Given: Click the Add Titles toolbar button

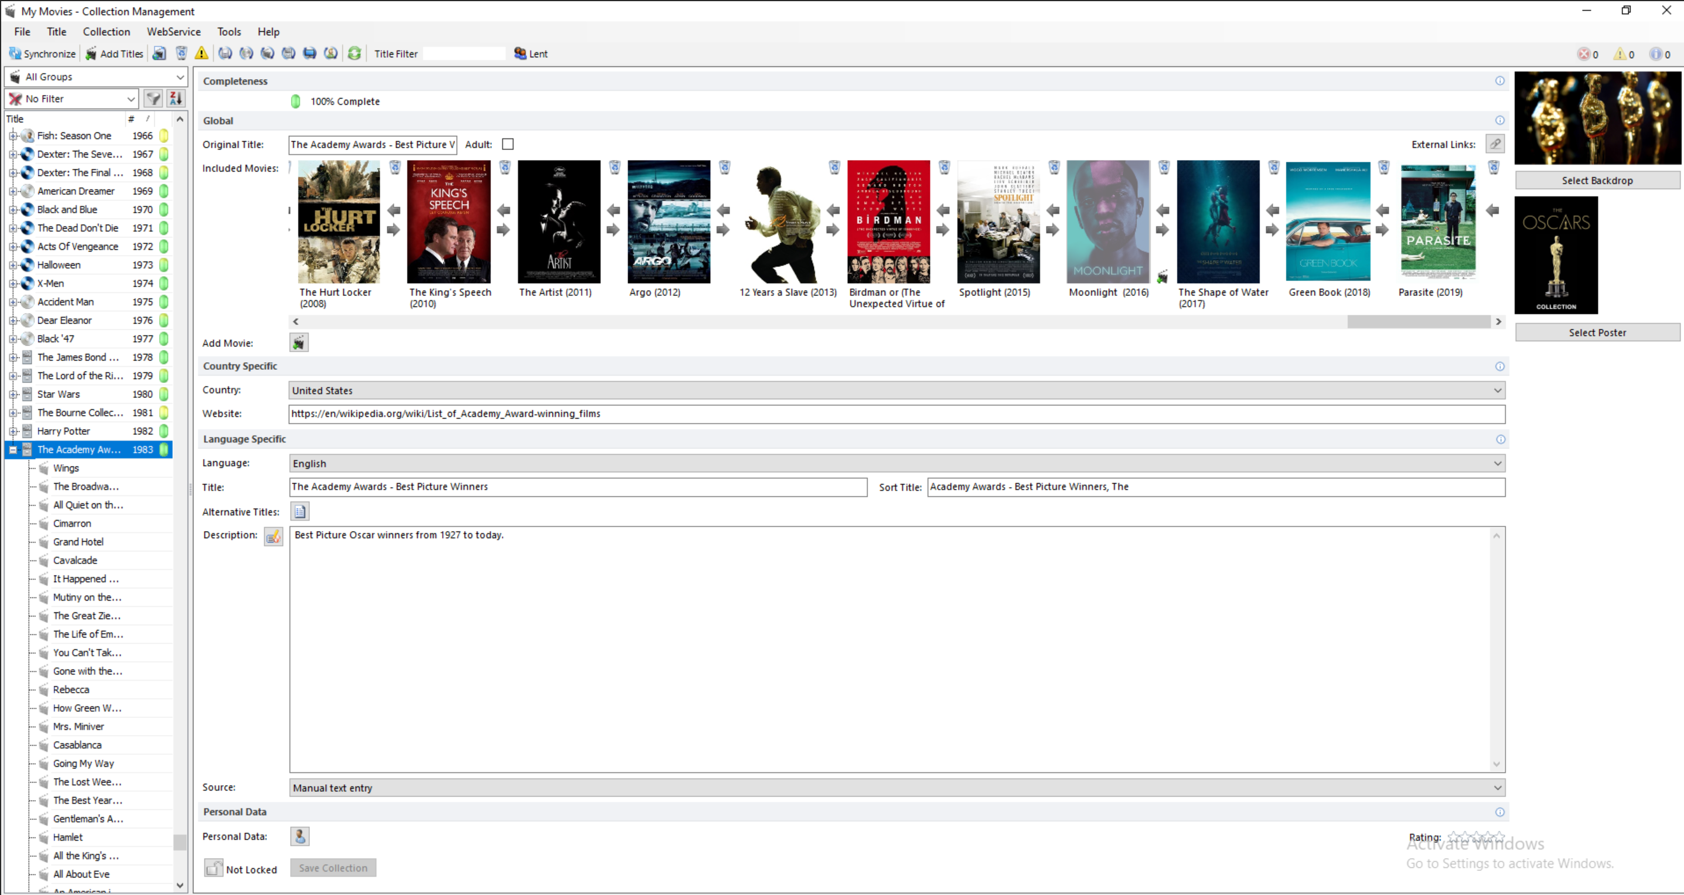Looking at the screenshot, I should 114,53.
